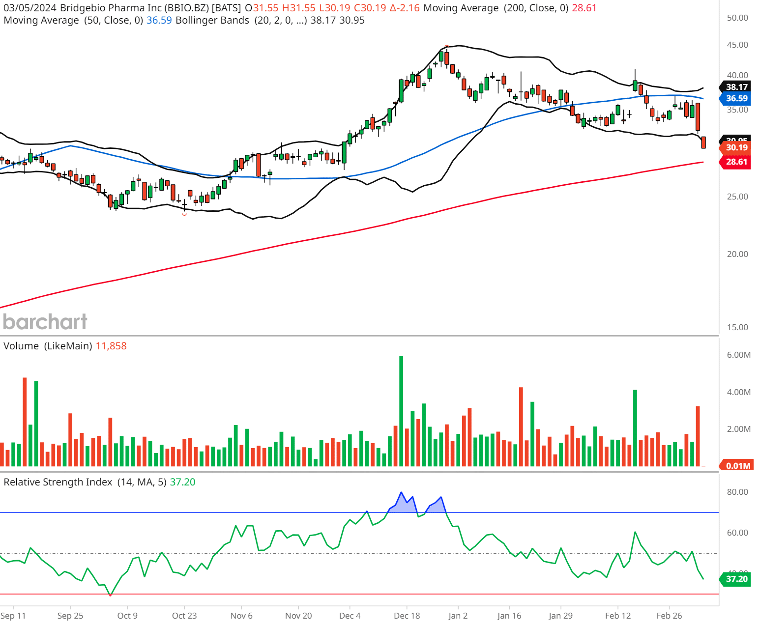Click the low value L30.19
759x625 pixels.
335,8
